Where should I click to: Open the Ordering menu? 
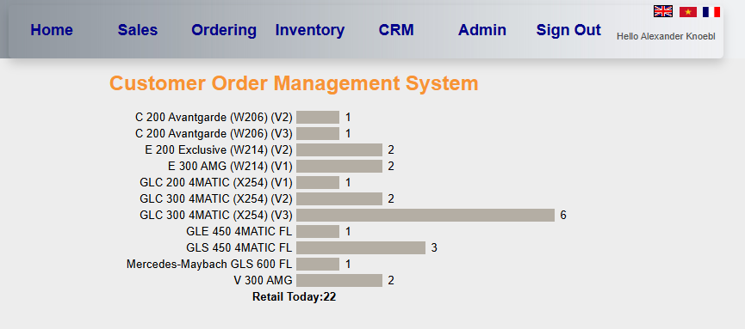tap(224, 30)
